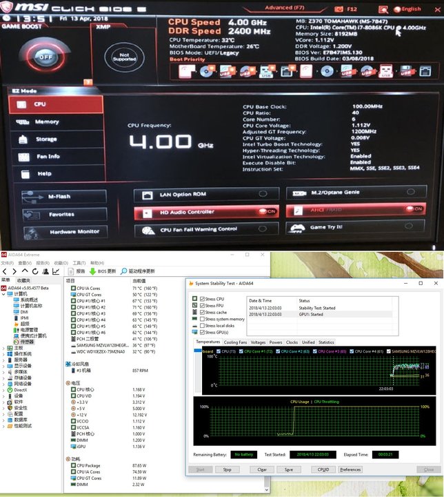Expand the 主板 tree node

tap(3, 348)
